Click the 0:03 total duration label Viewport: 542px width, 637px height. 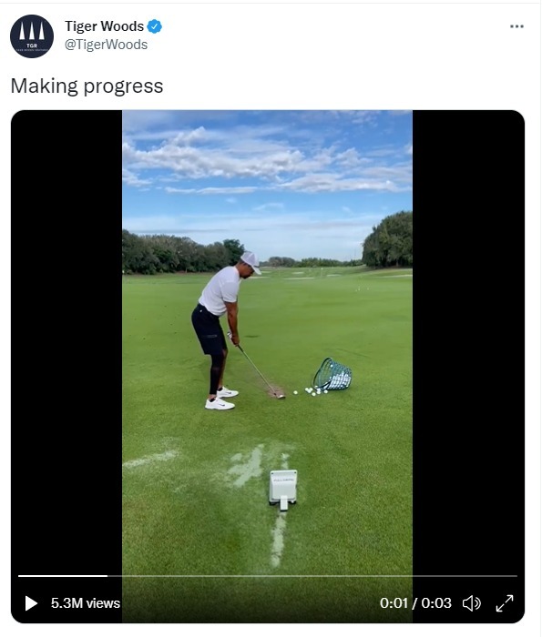click(x=435, y=602)
